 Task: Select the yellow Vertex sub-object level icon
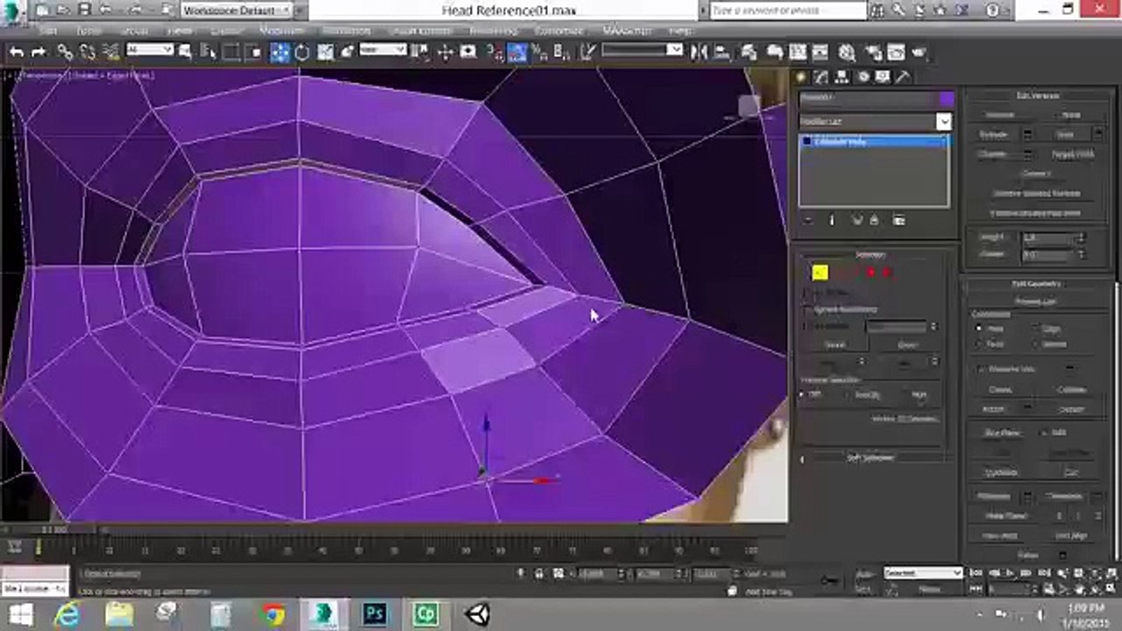pos(820,273)
